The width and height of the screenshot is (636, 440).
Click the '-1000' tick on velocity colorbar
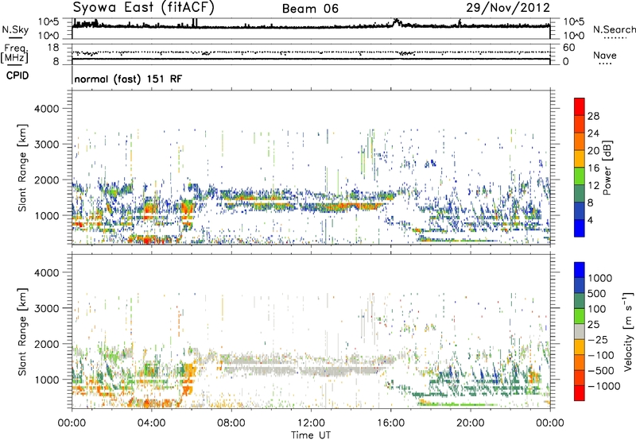coord(603,386)
